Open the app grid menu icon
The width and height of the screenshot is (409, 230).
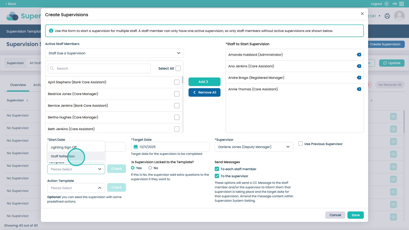[402, 4]
